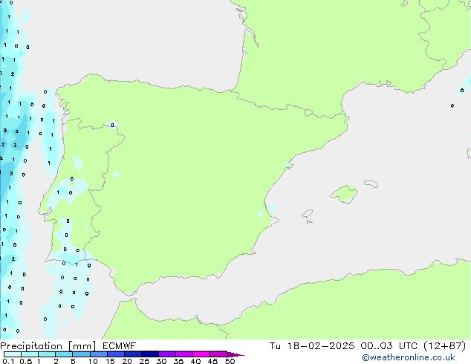
Task: Click the Precipitation [mm] title text
Action: click(x=48, y=346)
